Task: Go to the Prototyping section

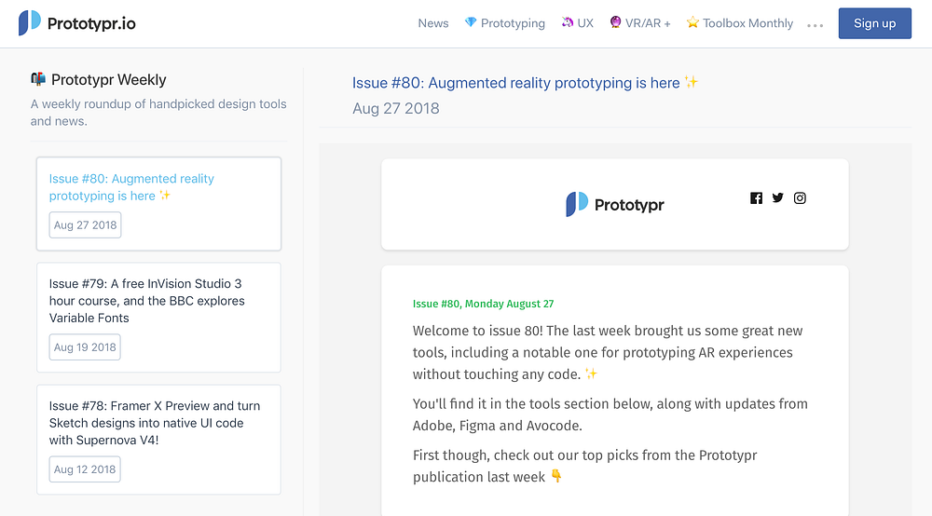Action: 504,23
